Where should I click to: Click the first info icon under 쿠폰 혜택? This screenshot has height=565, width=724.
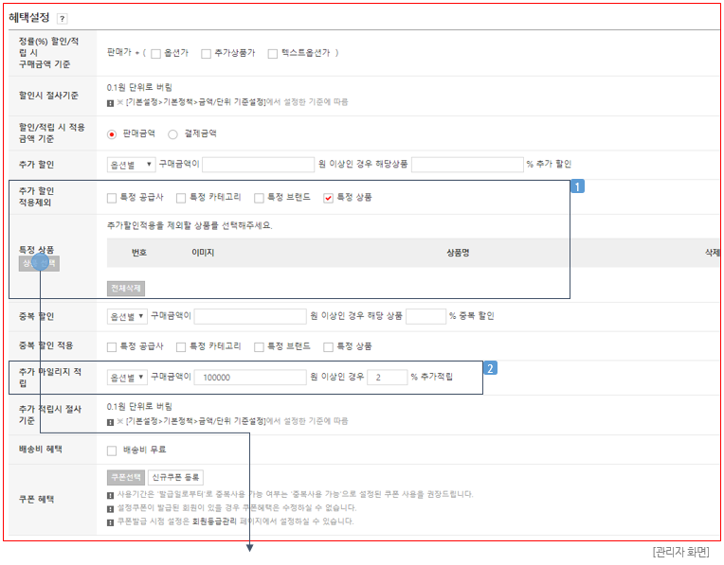pos(111,494)
